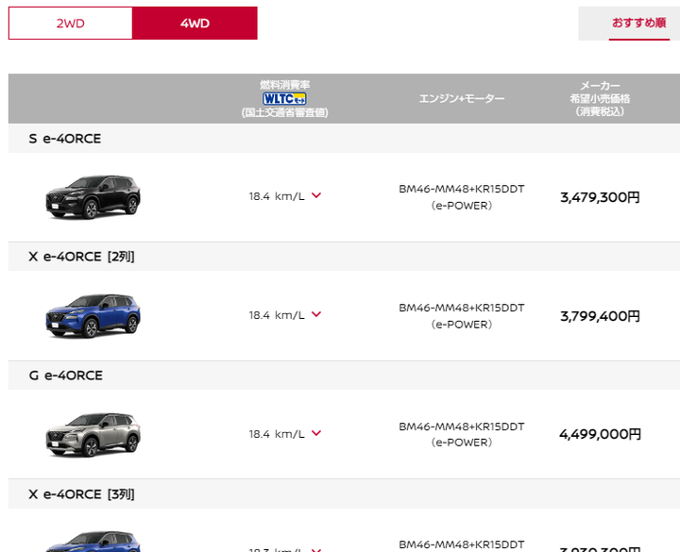Click the G e-4ORCE engine spec text
The height and width of the screenshot is (552, 680).
[x=462, y=434]
